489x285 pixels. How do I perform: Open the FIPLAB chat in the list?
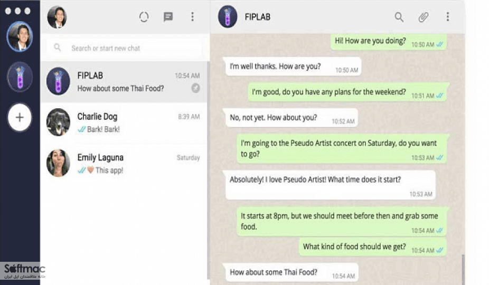[124, 82]
